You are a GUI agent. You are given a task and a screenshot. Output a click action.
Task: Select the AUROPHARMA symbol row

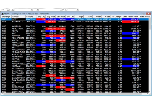click(75, 64)
